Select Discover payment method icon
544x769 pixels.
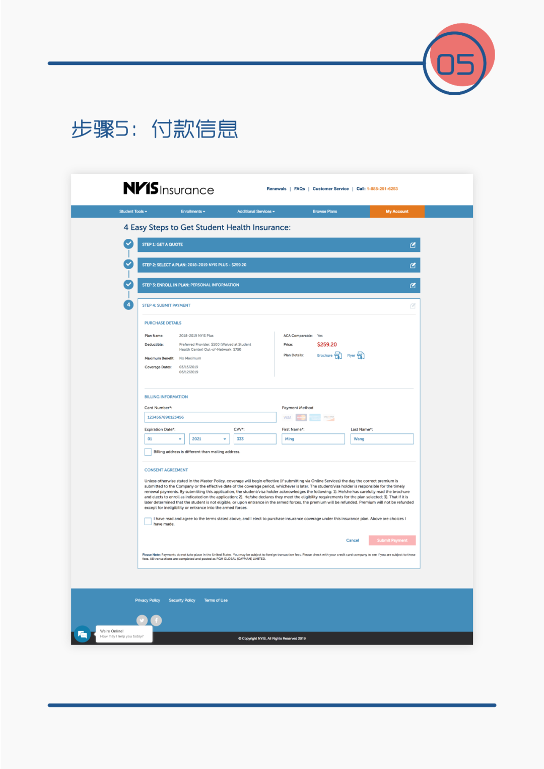point(328,417)
